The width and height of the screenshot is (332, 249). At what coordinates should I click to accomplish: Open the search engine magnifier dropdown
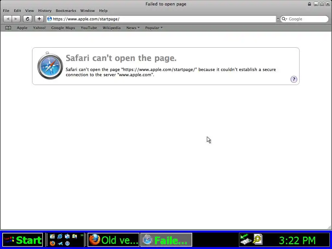tap(284, 19)
